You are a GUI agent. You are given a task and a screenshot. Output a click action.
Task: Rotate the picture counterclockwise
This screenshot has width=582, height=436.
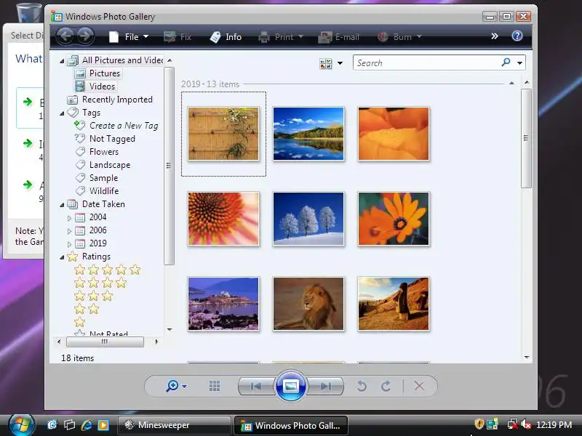point(362,386)
